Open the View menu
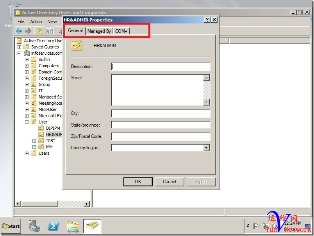Viewport: 314px width, 236px height. coord(52,21)
